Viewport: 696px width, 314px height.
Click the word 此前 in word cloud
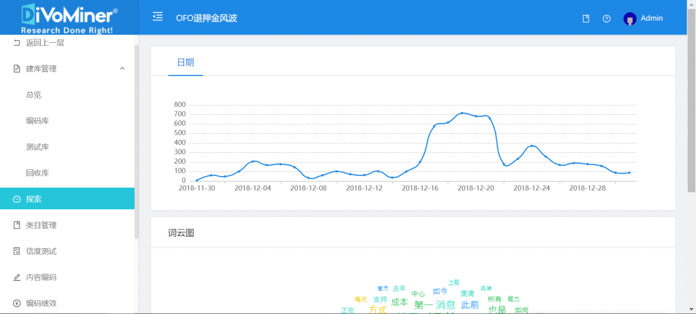pyautogui.click(x=470, y=304)
